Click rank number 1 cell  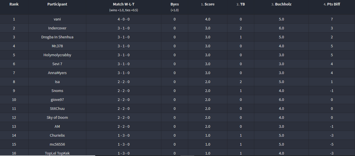click(x=14, y=19)
